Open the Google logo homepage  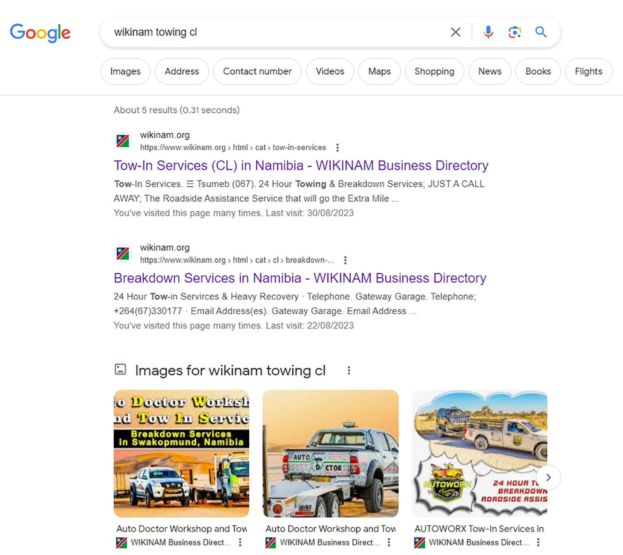pos(40,33)
